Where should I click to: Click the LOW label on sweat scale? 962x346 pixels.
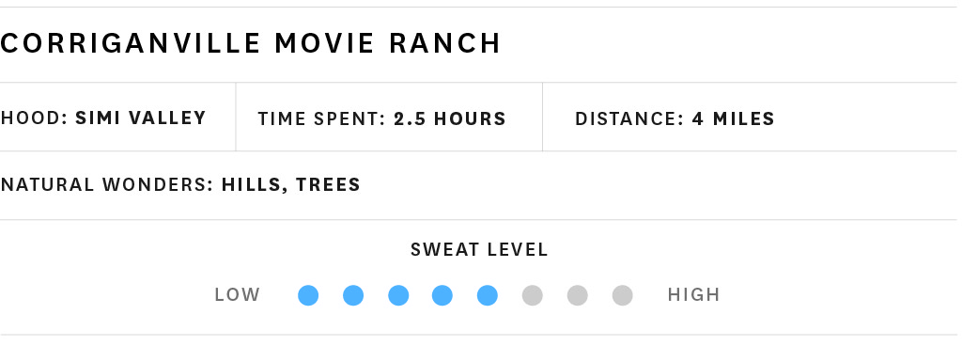238,295
